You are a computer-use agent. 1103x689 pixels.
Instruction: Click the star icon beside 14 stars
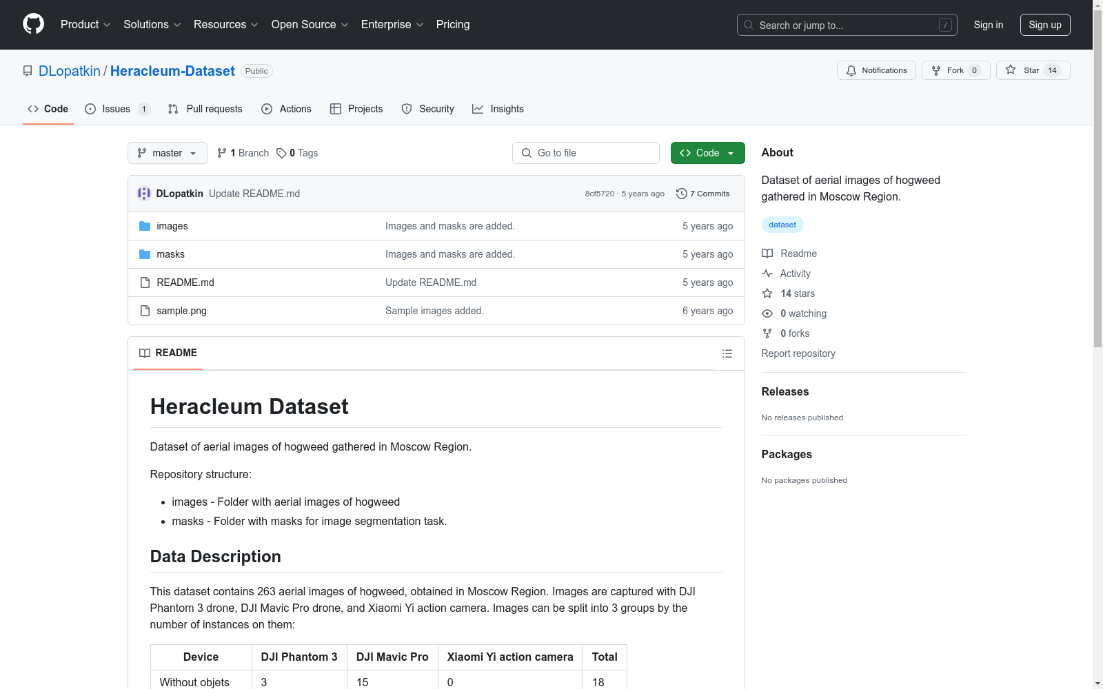(767, 294)
